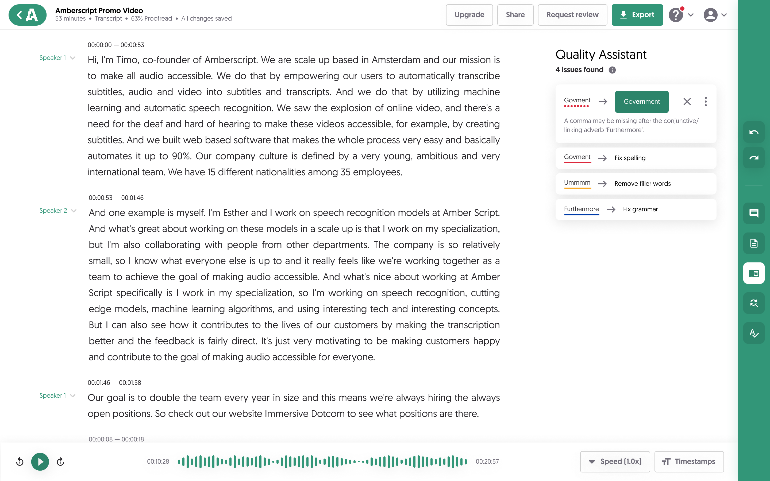Screen dimensions: 770x481
Task: Click on the audio waveform timeline
Action: click(x=322, y=461)
